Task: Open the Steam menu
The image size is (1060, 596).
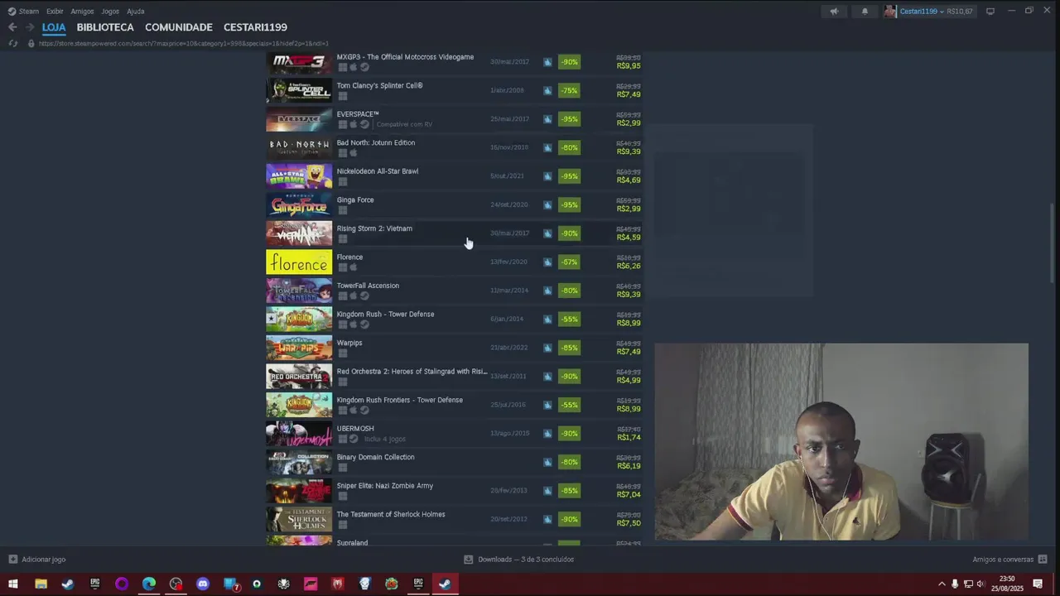Action: click(x=23, y=12)
